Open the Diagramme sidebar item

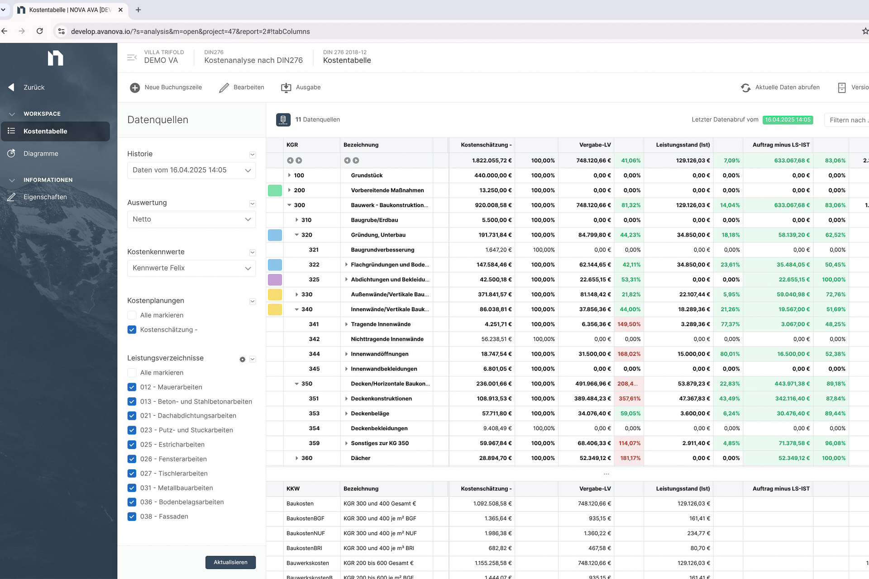pyautogui.click(x=41, y=154)
